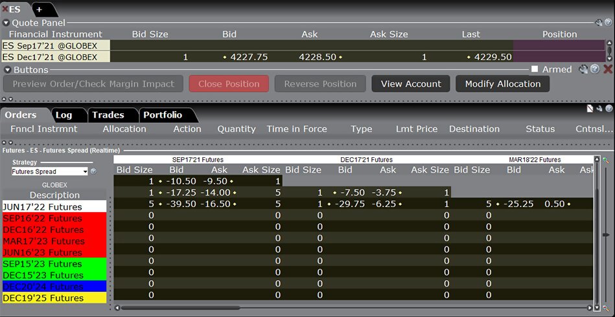Select JUN17'22 Futures white row

pyautogui.click(x=54, y=206)
